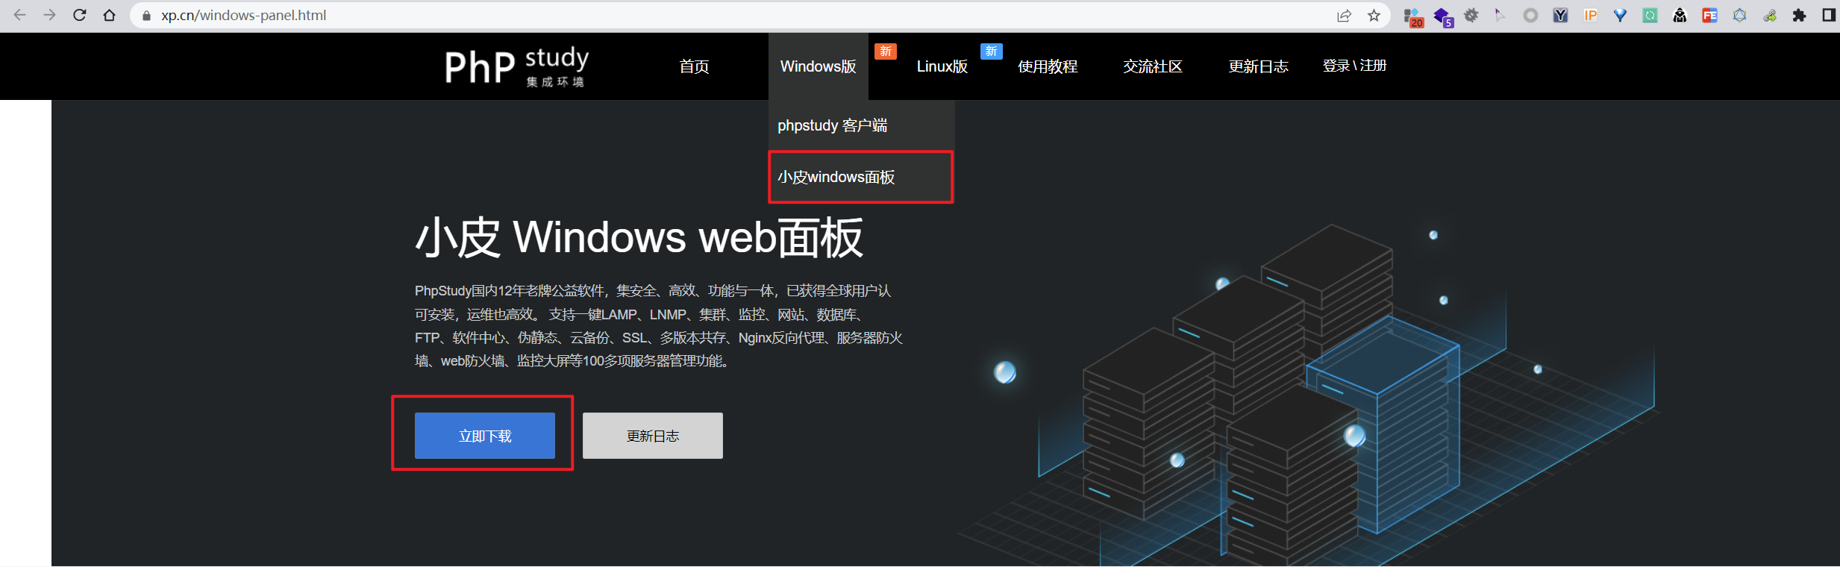The height and width of the screenshot is (567, 1840).
Task: Click the 小皮 Windows web面板 heading
Action: 639,238
